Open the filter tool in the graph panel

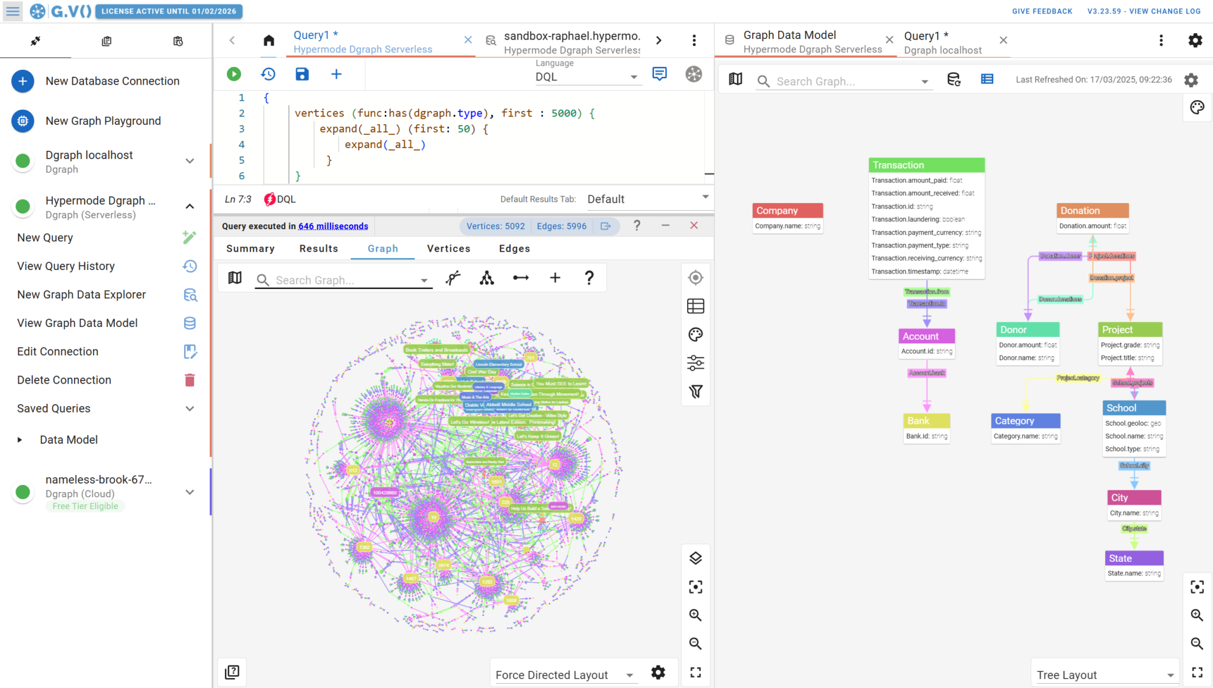click(695, 391)
